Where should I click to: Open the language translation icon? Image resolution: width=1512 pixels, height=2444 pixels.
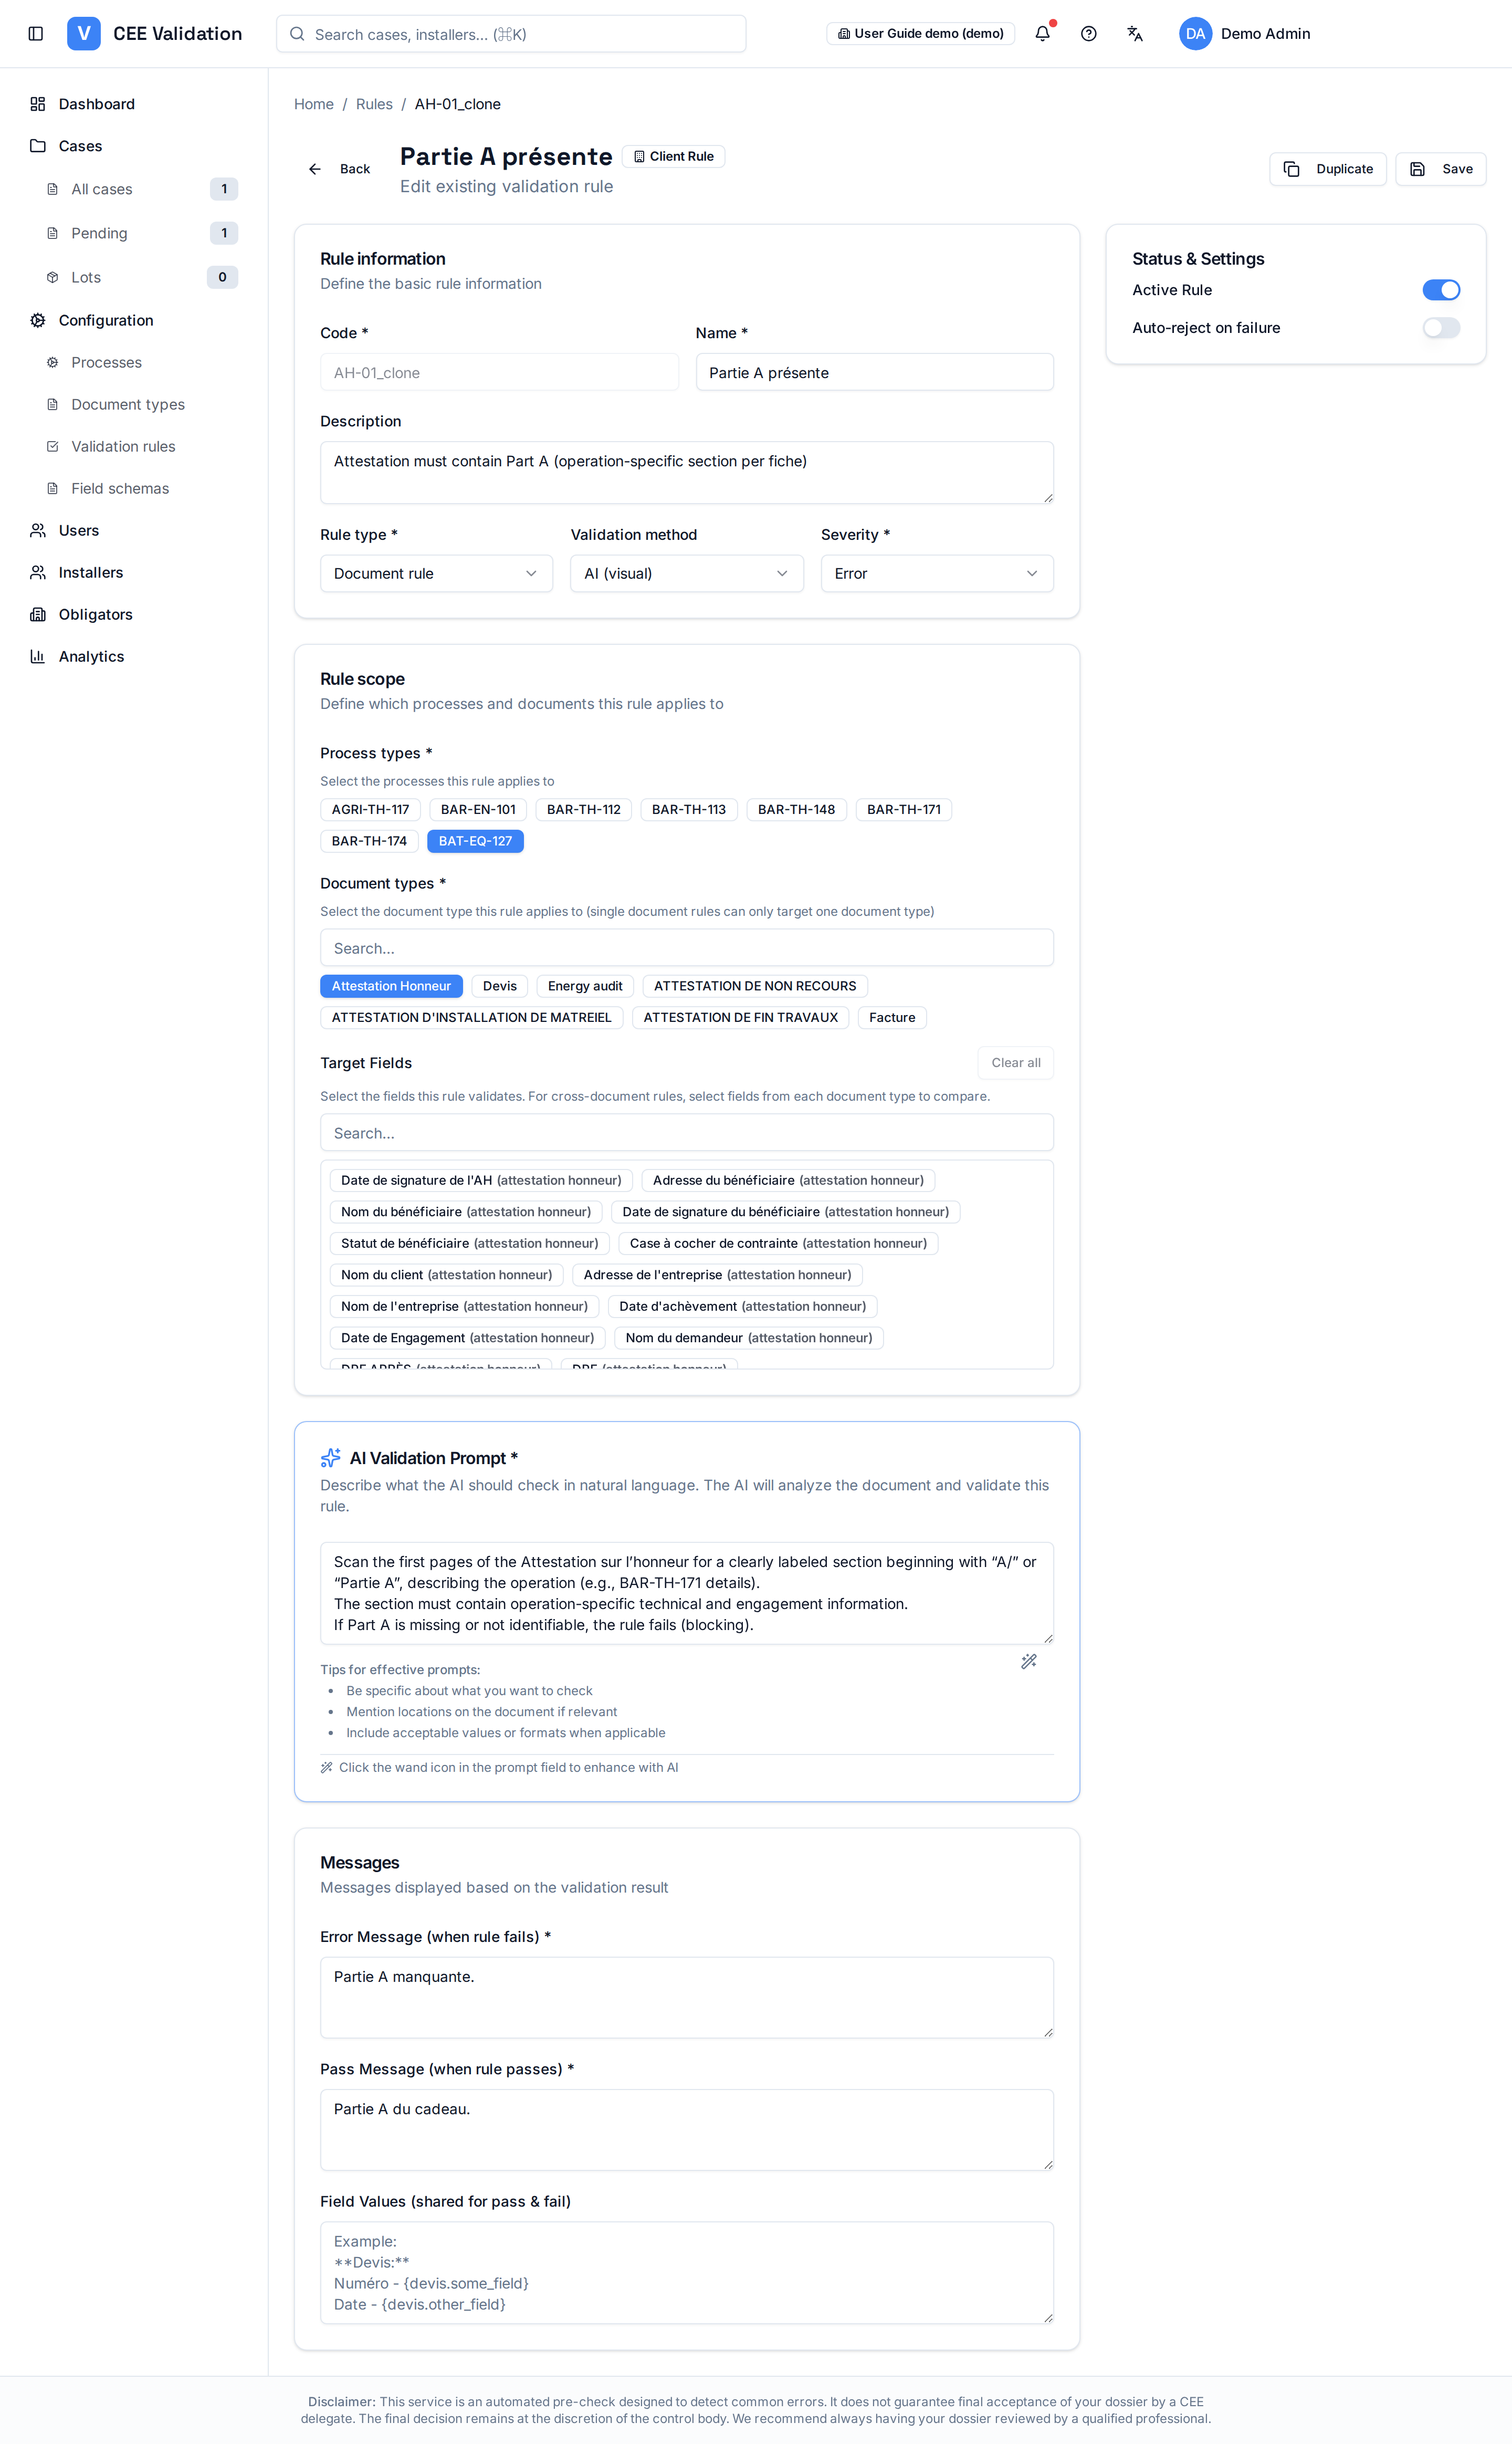tap(1135, 34)
